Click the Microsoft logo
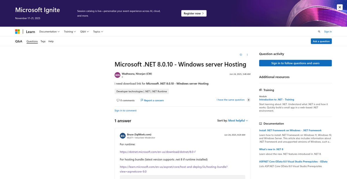The width and height of the screenshot is (347, 179). 17,31
